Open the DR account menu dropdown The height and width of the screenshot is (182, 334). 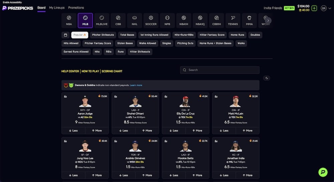[x=325, y=8]
